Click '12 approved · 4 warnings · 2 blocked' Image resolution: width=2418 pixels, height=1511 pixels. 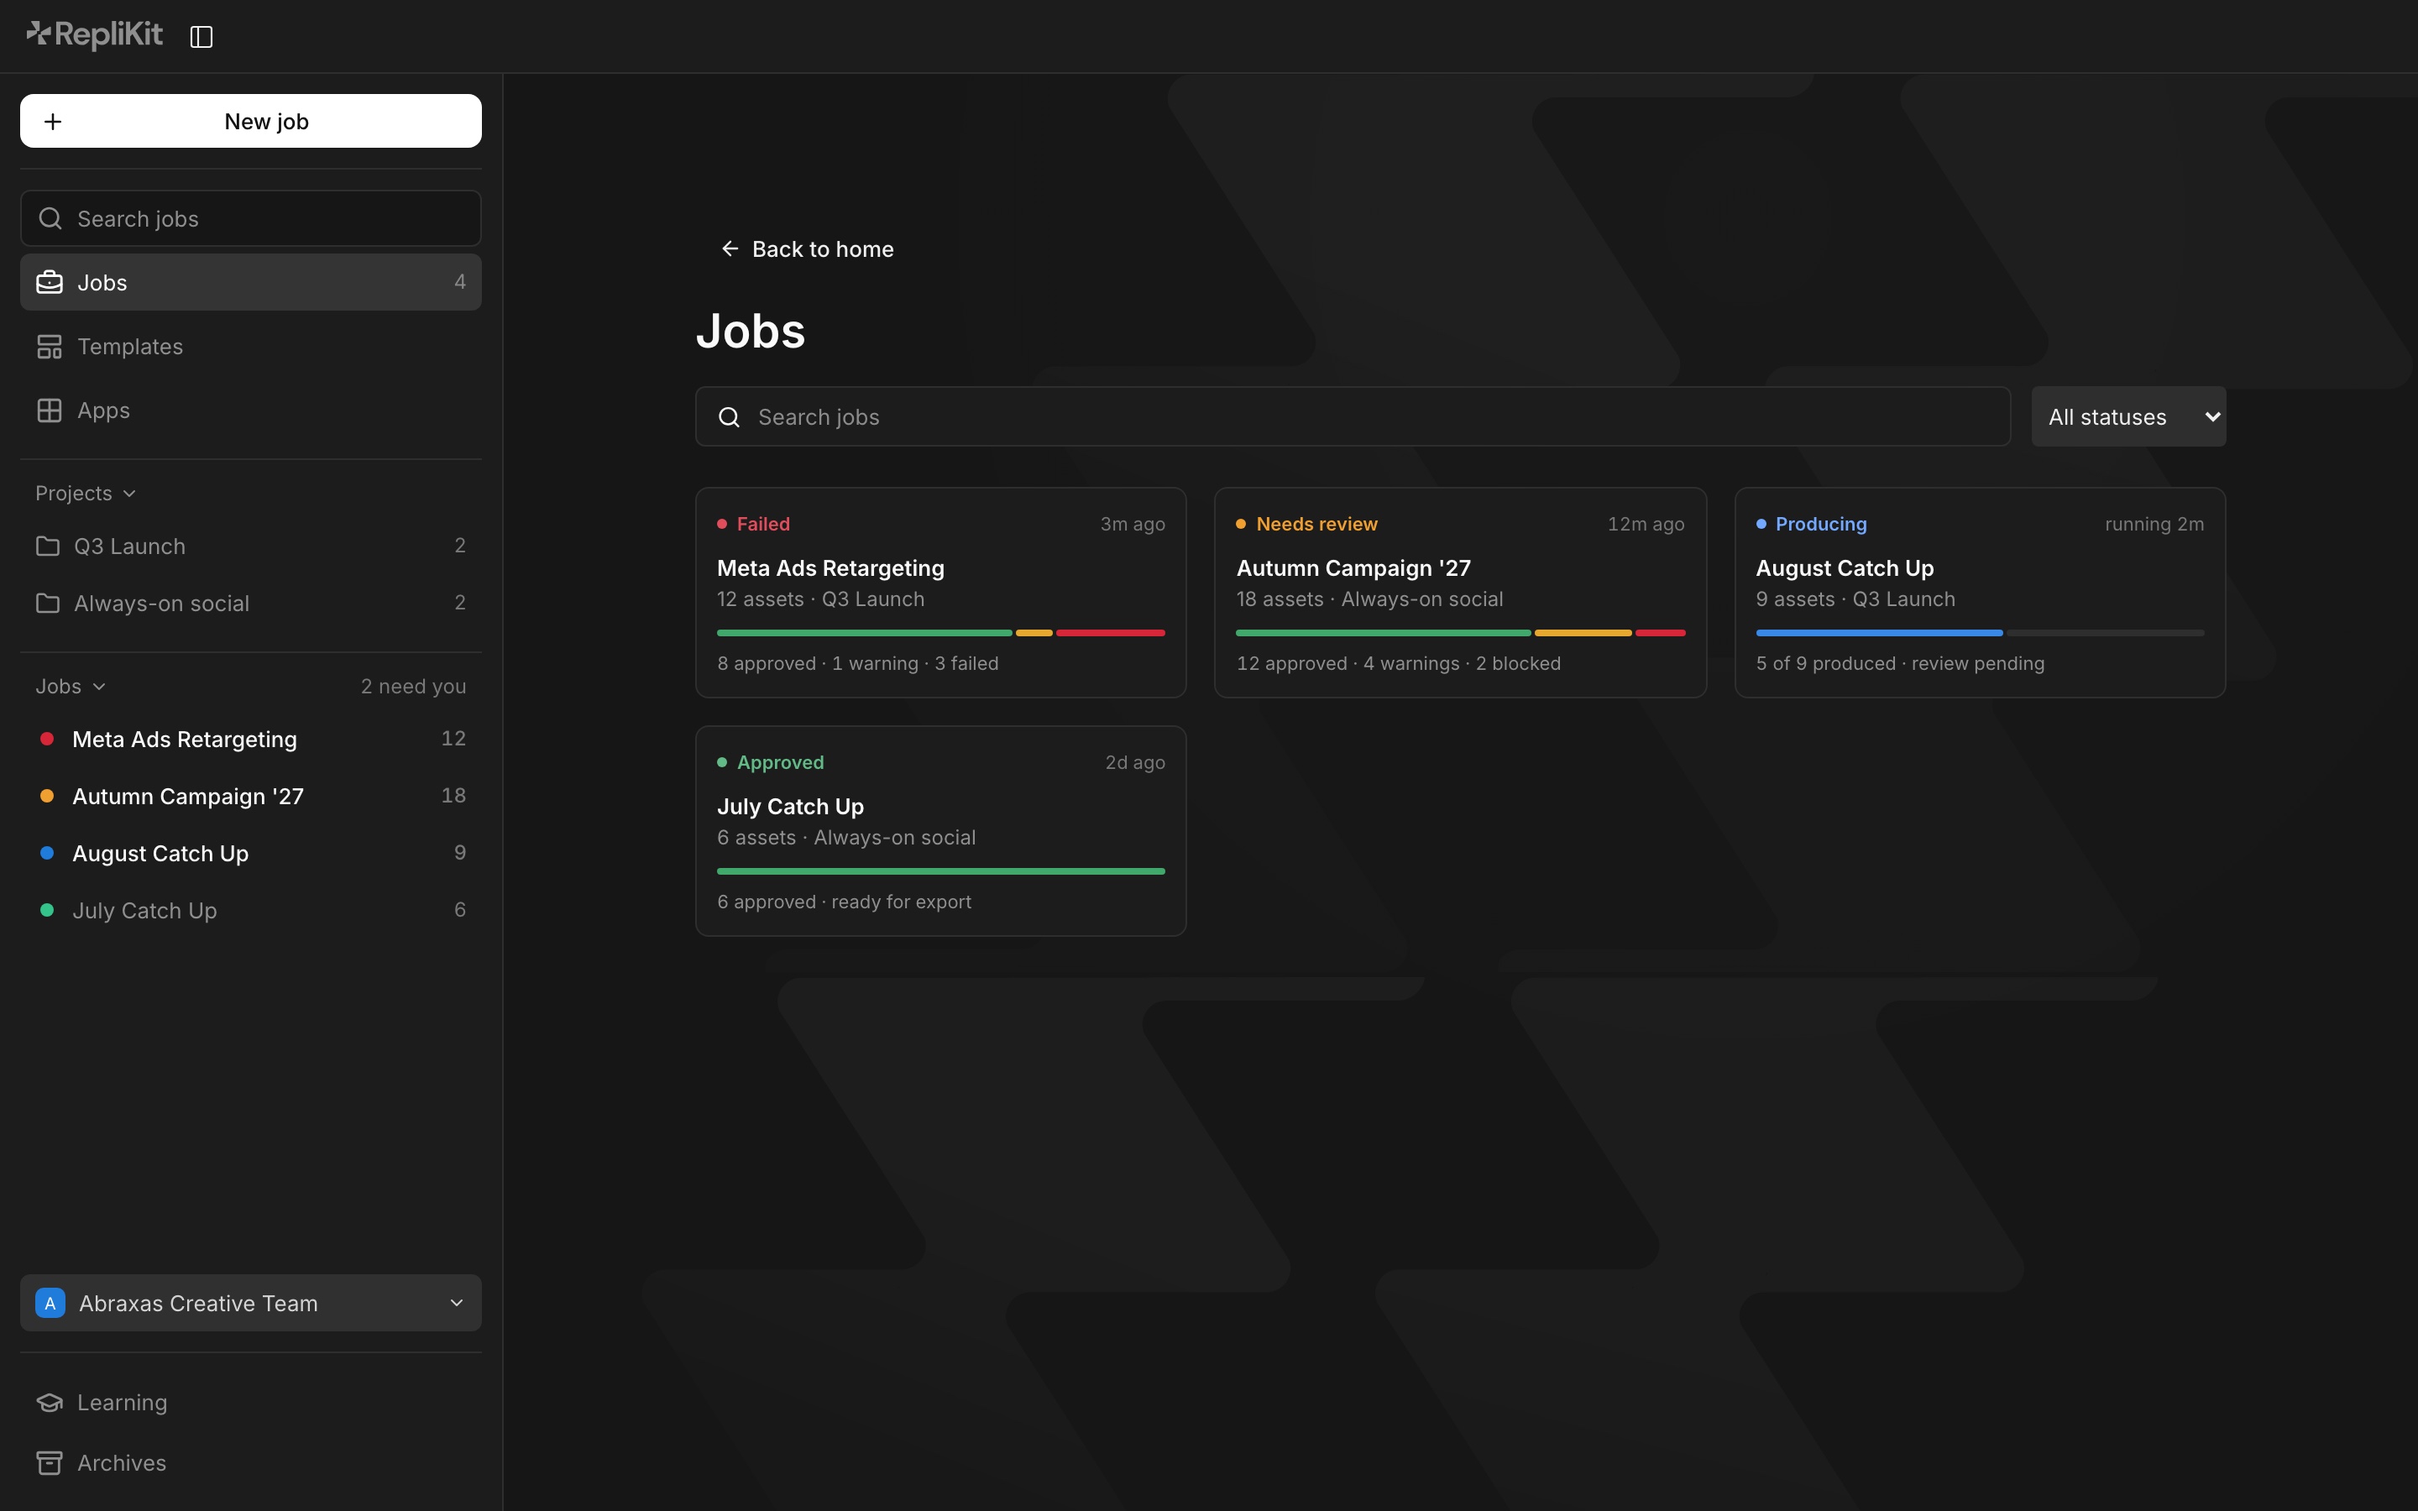(x=1398, y=663)
